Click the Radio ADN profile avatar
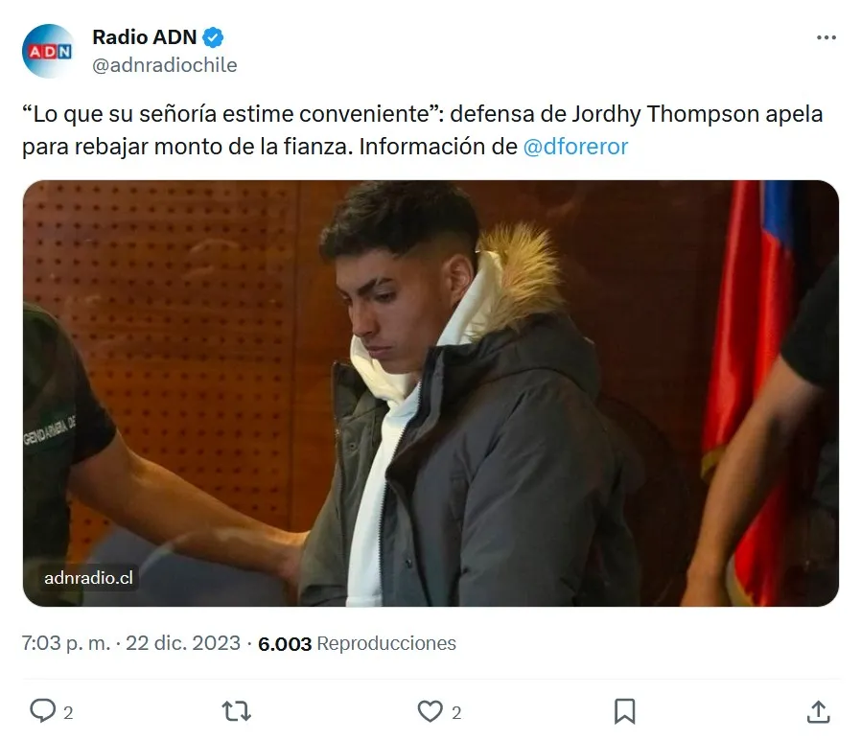The image size is (861, 740). coord(49,51)
